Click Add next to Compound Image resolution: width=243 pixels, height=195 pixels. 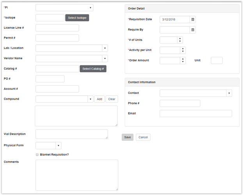coord(99,99)
